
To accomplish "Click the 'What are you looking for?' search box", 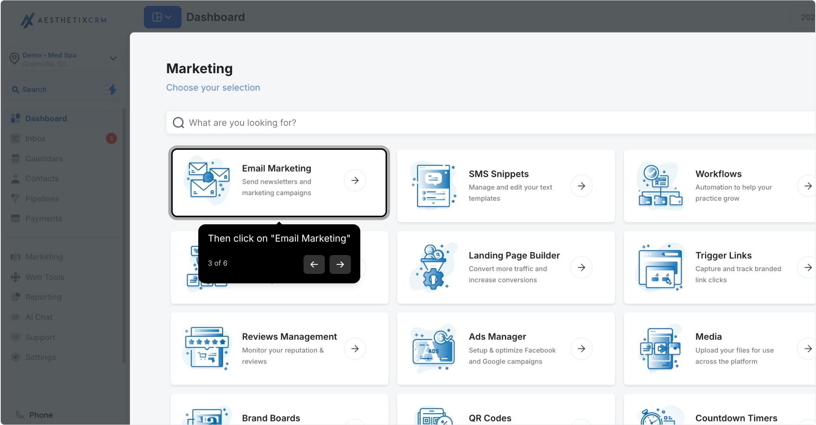I will 491,123.
